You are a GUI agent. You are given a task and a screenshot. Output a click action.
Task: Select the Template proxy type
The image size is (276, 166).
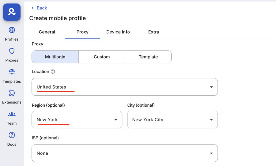point(148,57)
